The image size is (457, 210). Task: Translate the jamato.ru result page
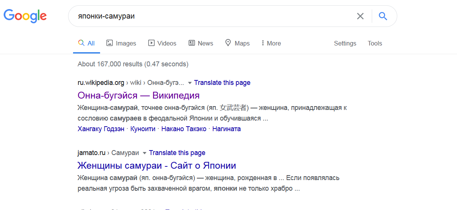coord(177,153)
